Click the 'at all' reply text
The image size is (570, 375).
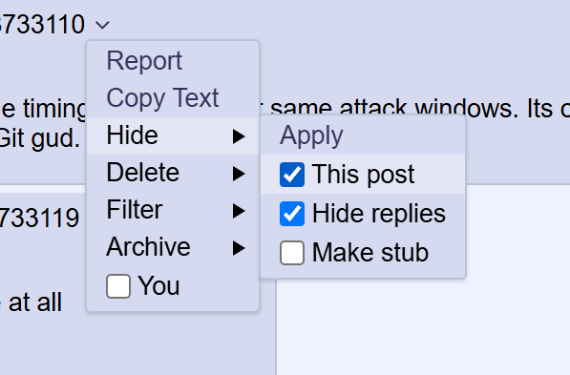tap(35, 302)
